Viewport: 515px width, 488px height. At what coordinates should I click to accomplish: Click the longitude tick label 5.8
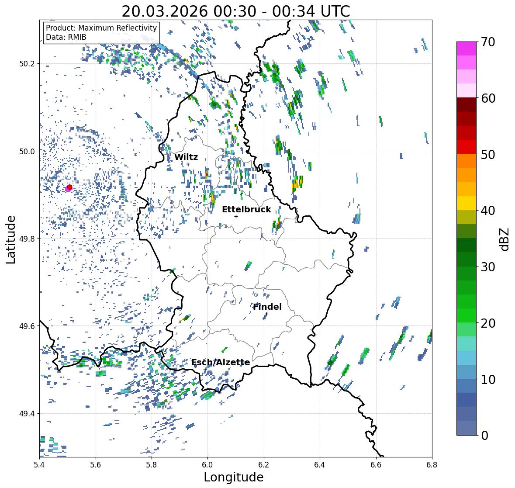pos(152,464)
